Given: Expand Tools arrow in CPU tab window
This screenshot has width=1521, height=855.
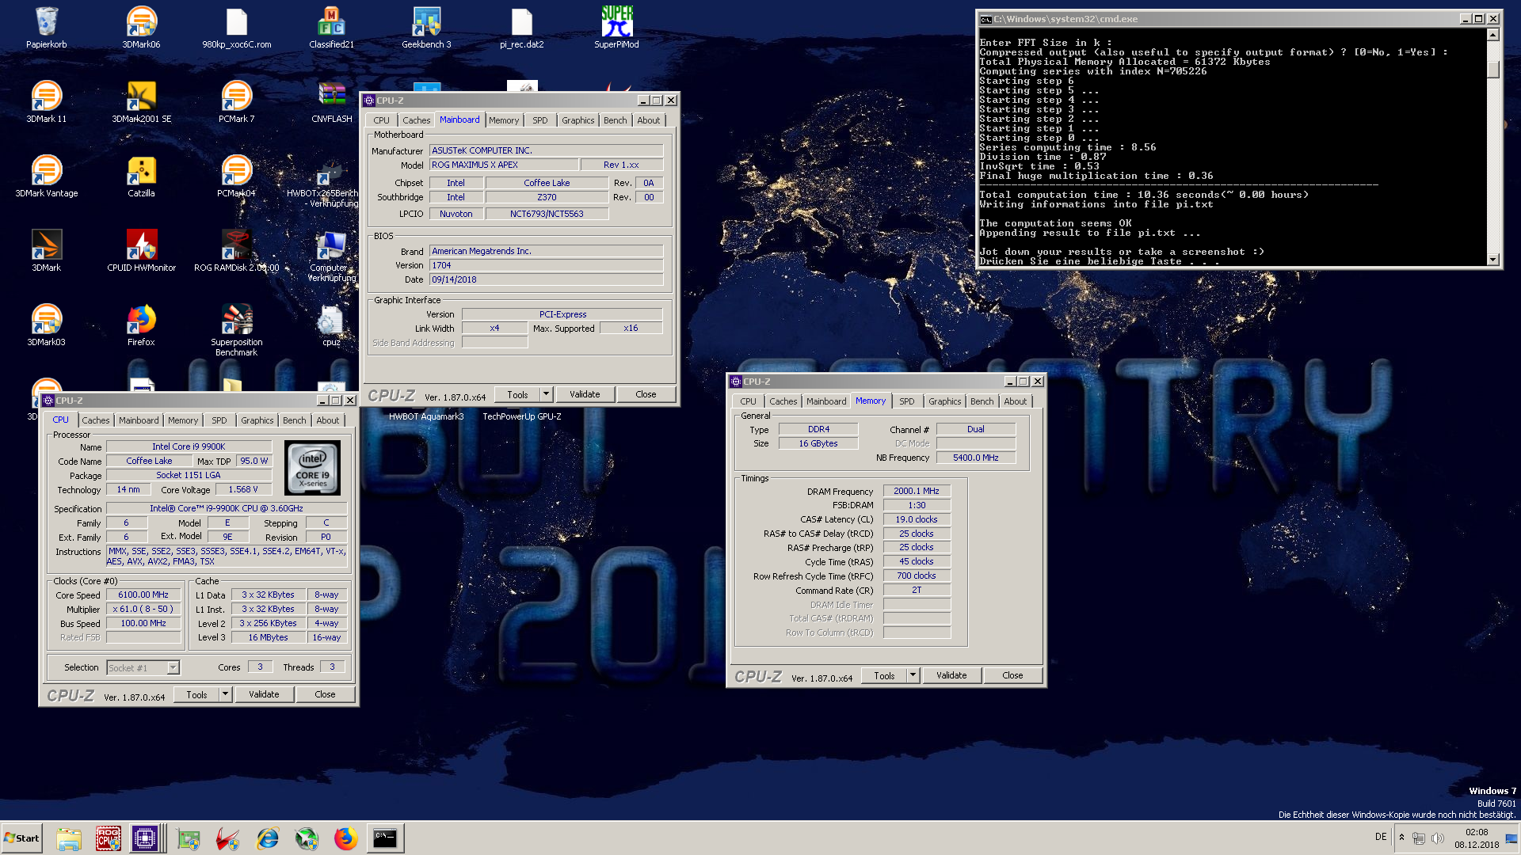Looking at the screenshot, I should click(x=225, y=694).
